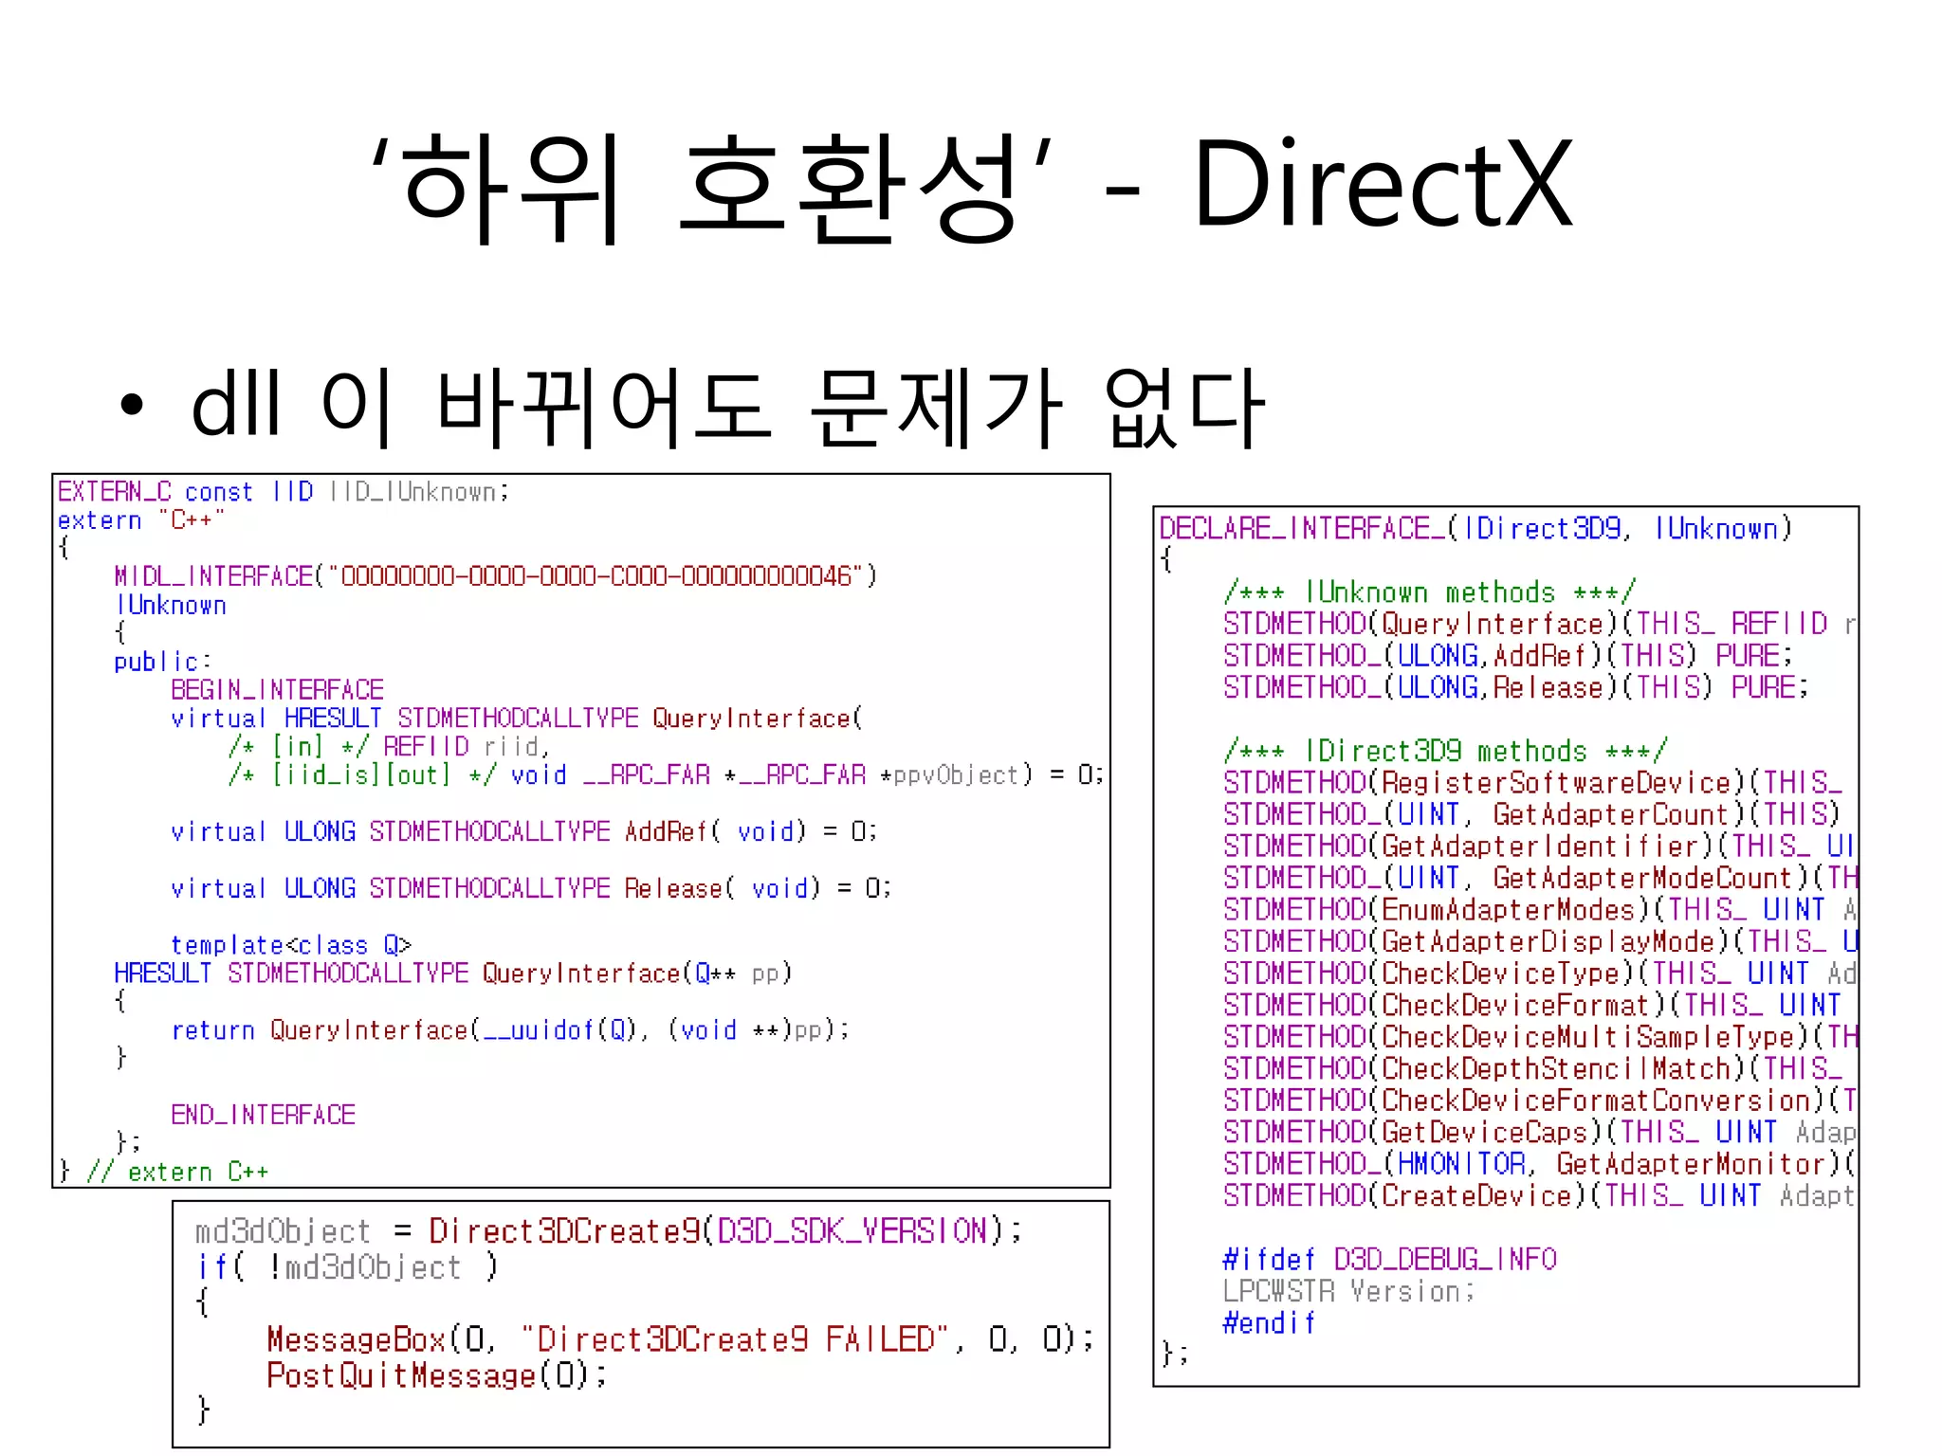Click the '/* [in] */ REFIID riid,' line
The width and height of the screenshot is (1942, 1456).
(389, 747)
